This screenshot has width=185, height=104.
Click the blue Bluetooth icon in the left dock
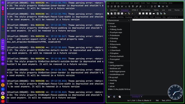click(3, 89)
